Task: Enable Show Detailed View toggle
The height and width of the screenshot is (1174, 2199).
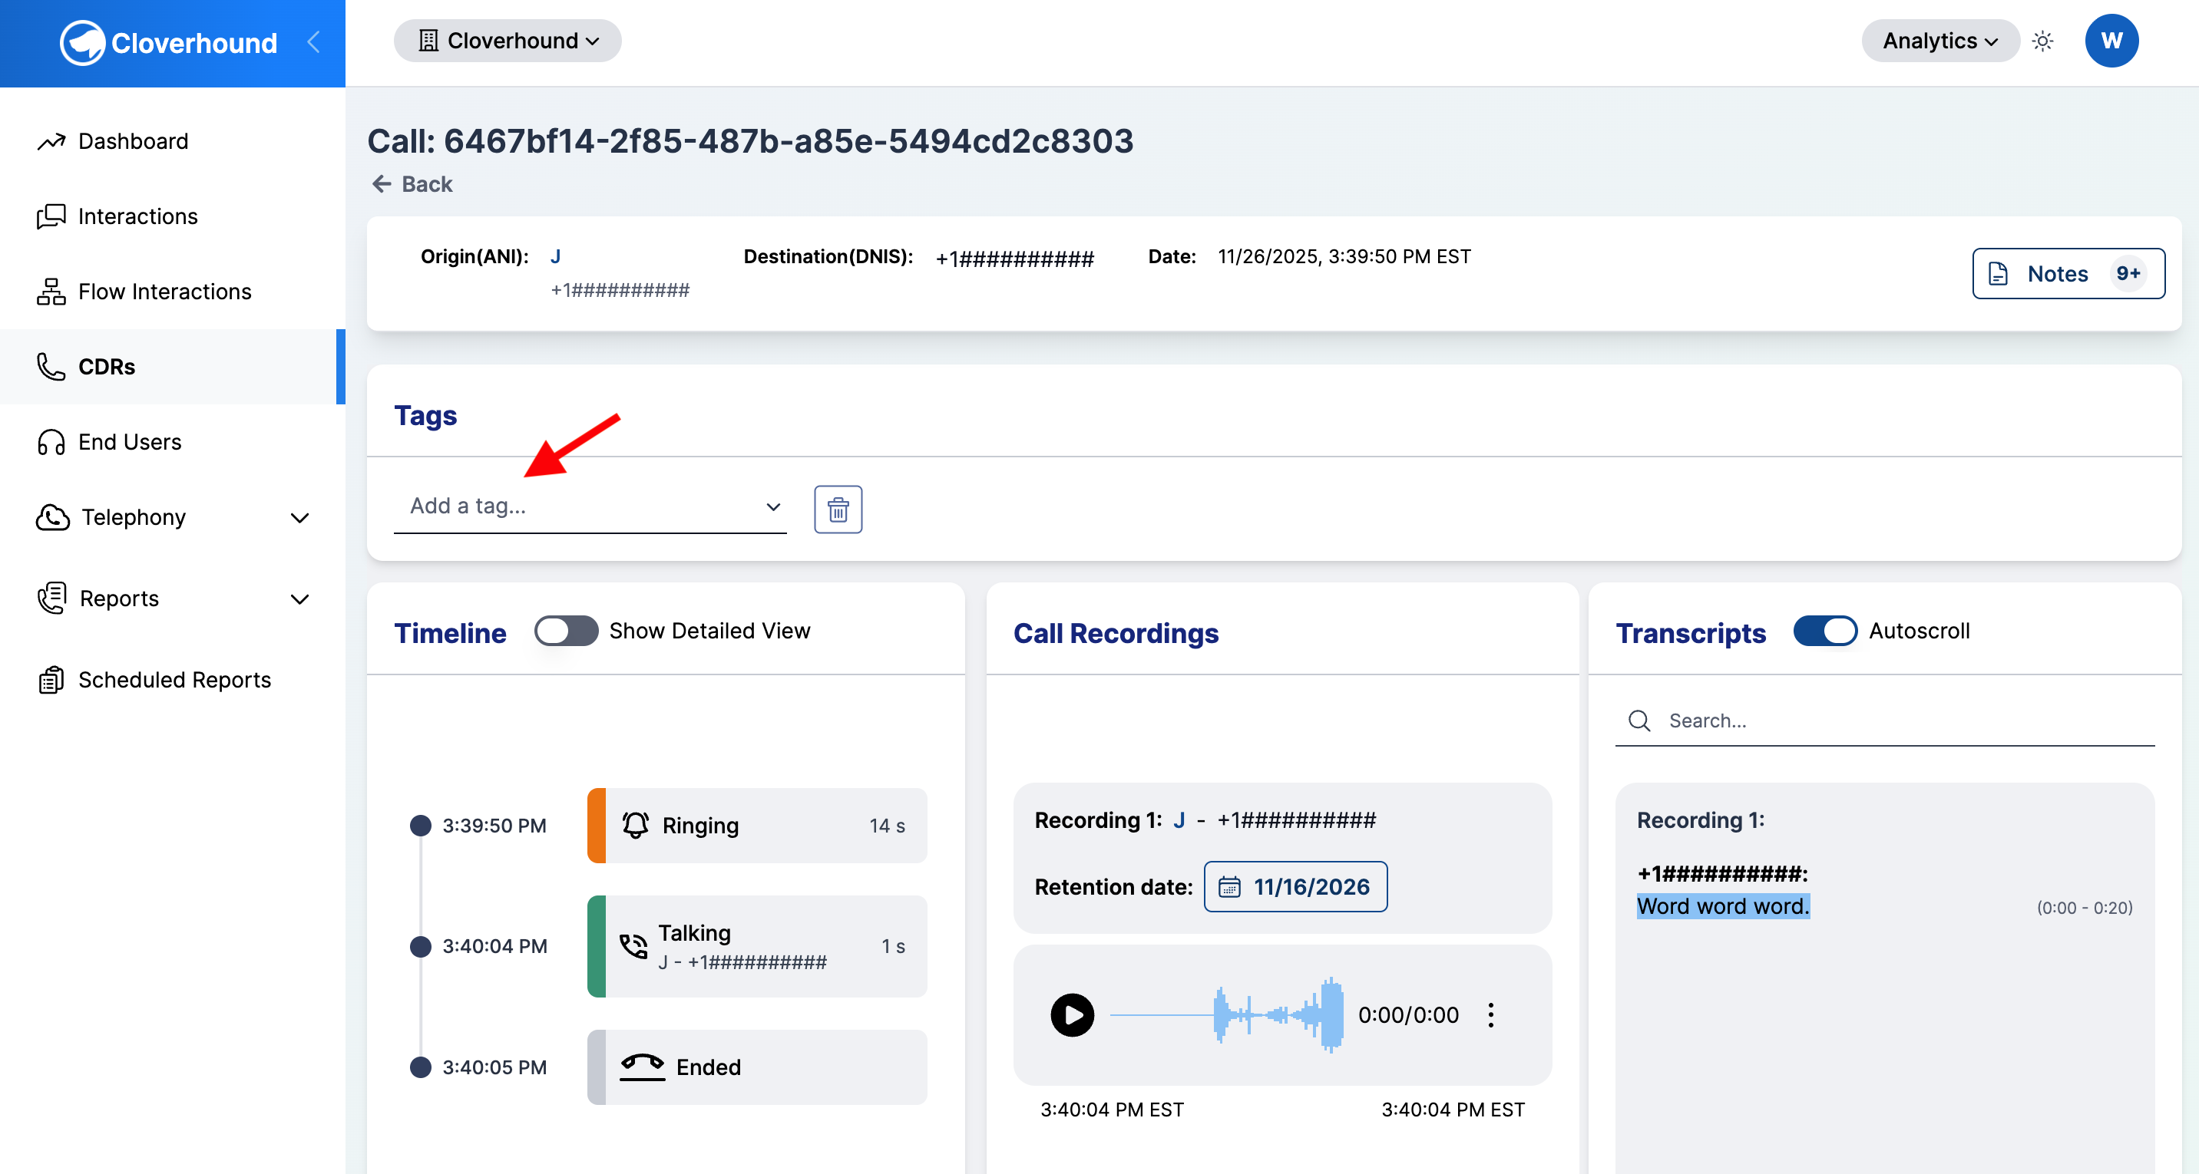Action: [566, 631]
